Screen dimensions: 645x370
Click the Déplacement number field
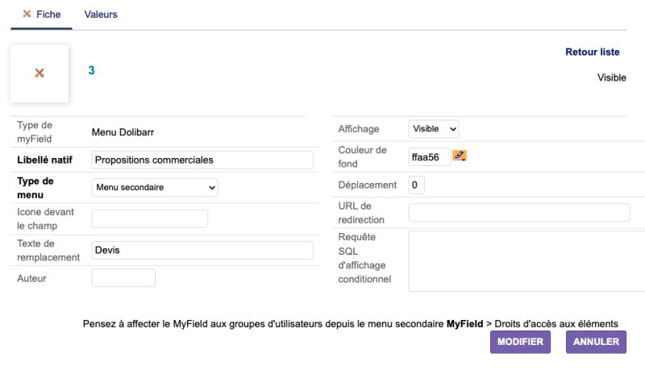[416, 185]
